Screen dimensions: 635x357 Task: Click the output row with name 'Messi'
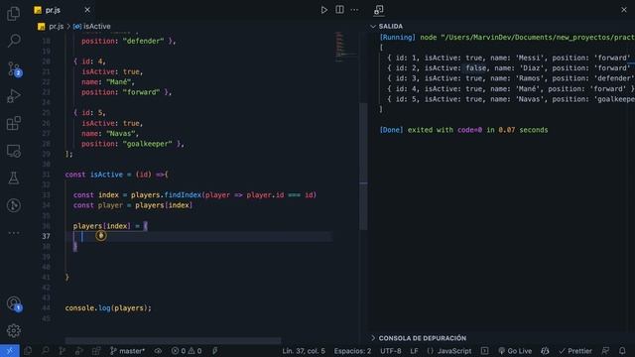coord(509,58)
